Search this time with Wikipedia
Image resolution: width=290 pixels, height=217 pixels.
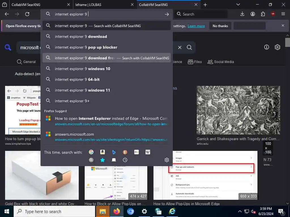click(148, 152)
